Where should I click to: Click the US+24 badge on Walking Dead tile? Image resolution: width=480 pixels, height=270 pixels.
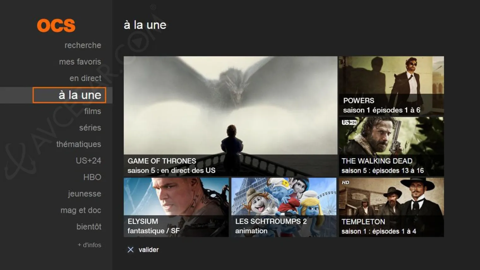click(349, 123)
